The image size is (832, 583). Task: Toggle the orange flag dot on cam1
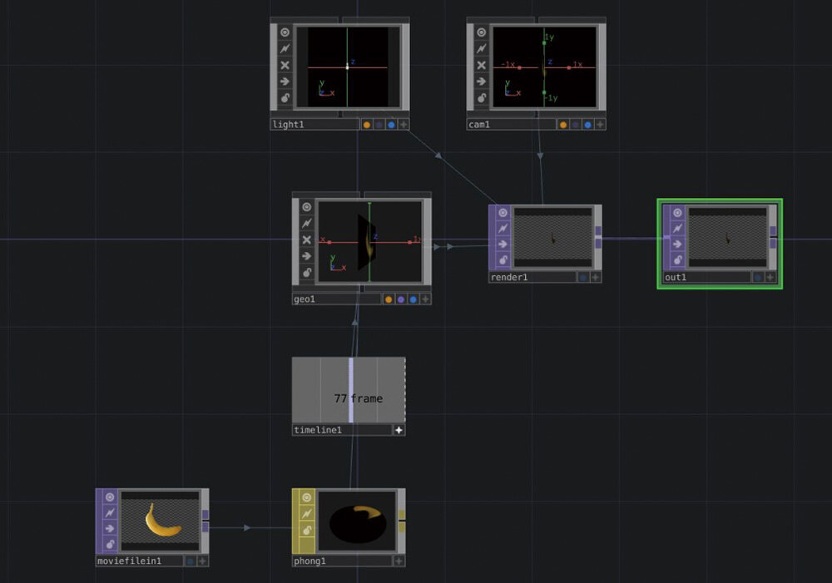click(563, 125)
